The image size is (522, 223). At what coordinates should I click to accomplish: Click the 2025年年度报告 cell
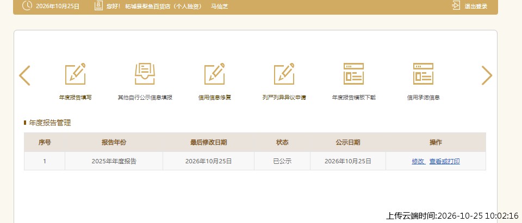click(x=114, y=161)
